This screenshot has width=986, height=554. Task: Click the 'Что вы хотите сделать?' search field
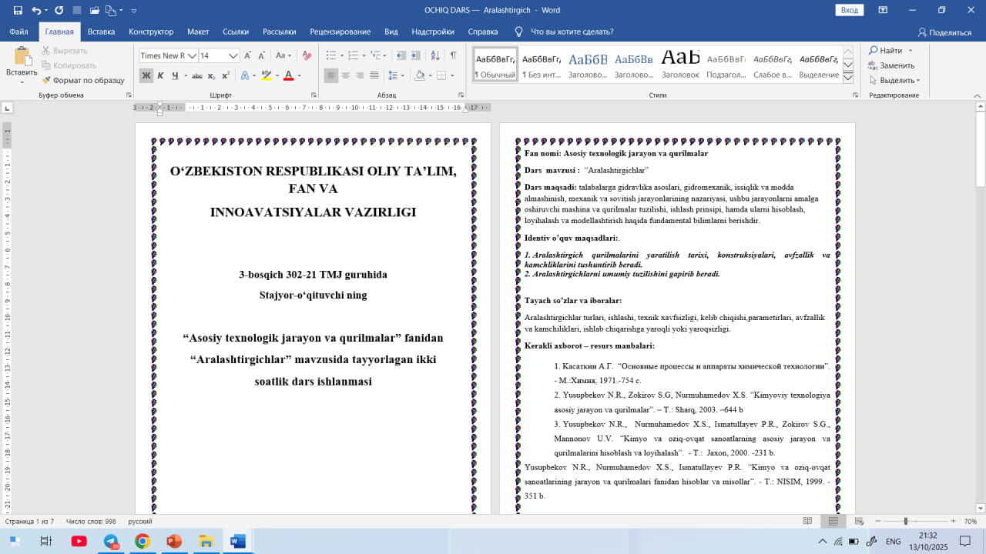[x=572, y=32]
